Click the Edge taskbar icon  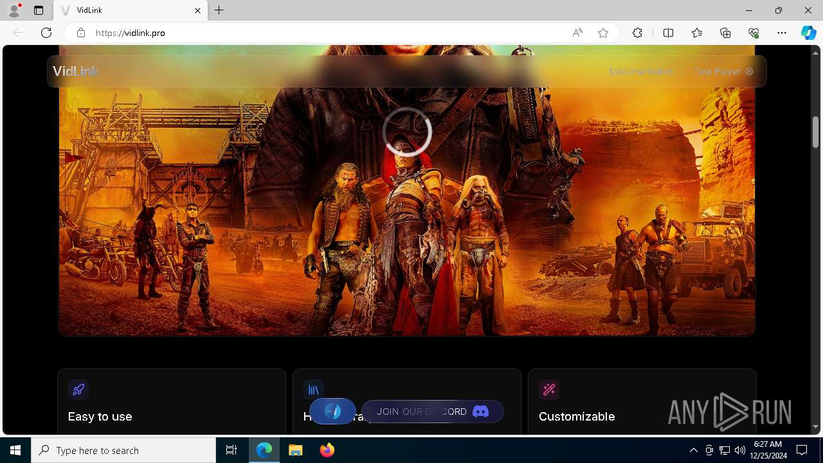(x=264, y=450)
